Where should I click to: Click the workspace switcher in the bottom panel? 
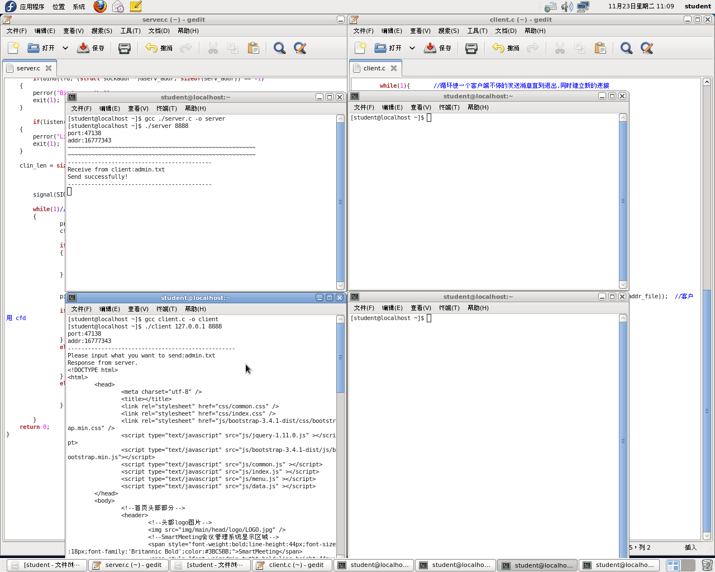pos(680,565)
